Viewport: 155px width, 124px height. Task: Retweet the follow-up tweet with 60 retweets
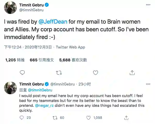(x=55, y=118)
